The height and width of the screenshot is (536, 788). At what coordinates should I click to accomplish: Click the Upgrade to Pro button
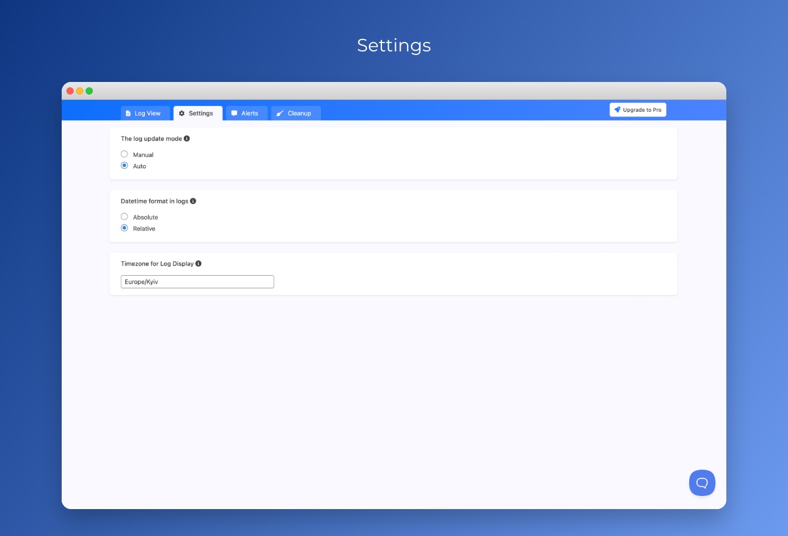coord(638,109)
